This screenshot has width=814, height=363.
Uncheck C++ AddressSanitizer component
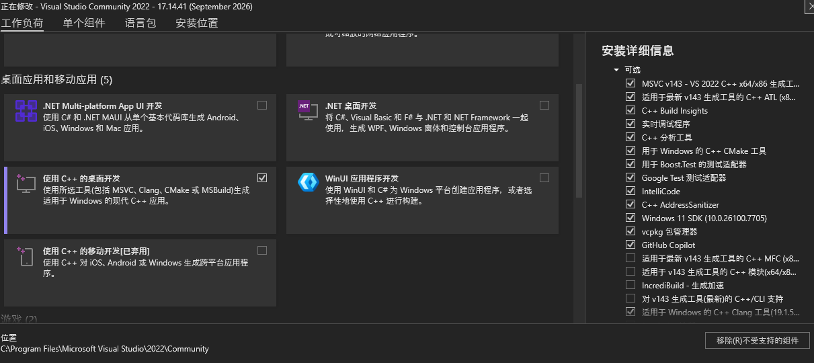click(630, 204)
